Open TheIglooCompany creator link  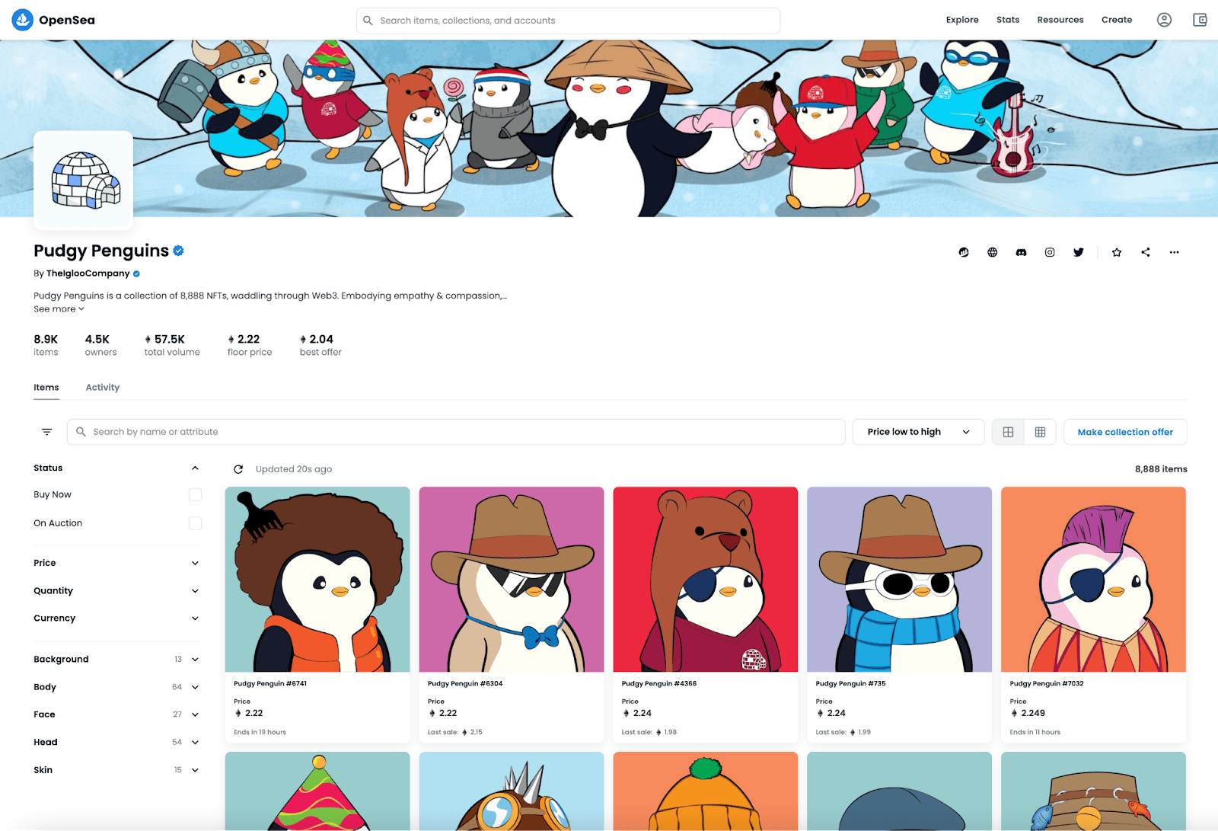[88, 273]
